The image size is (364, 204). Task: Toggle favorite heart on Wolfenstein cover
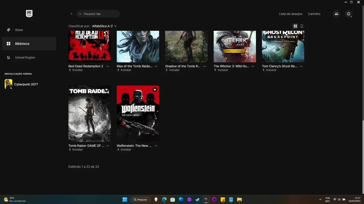(x=155, y=90)
